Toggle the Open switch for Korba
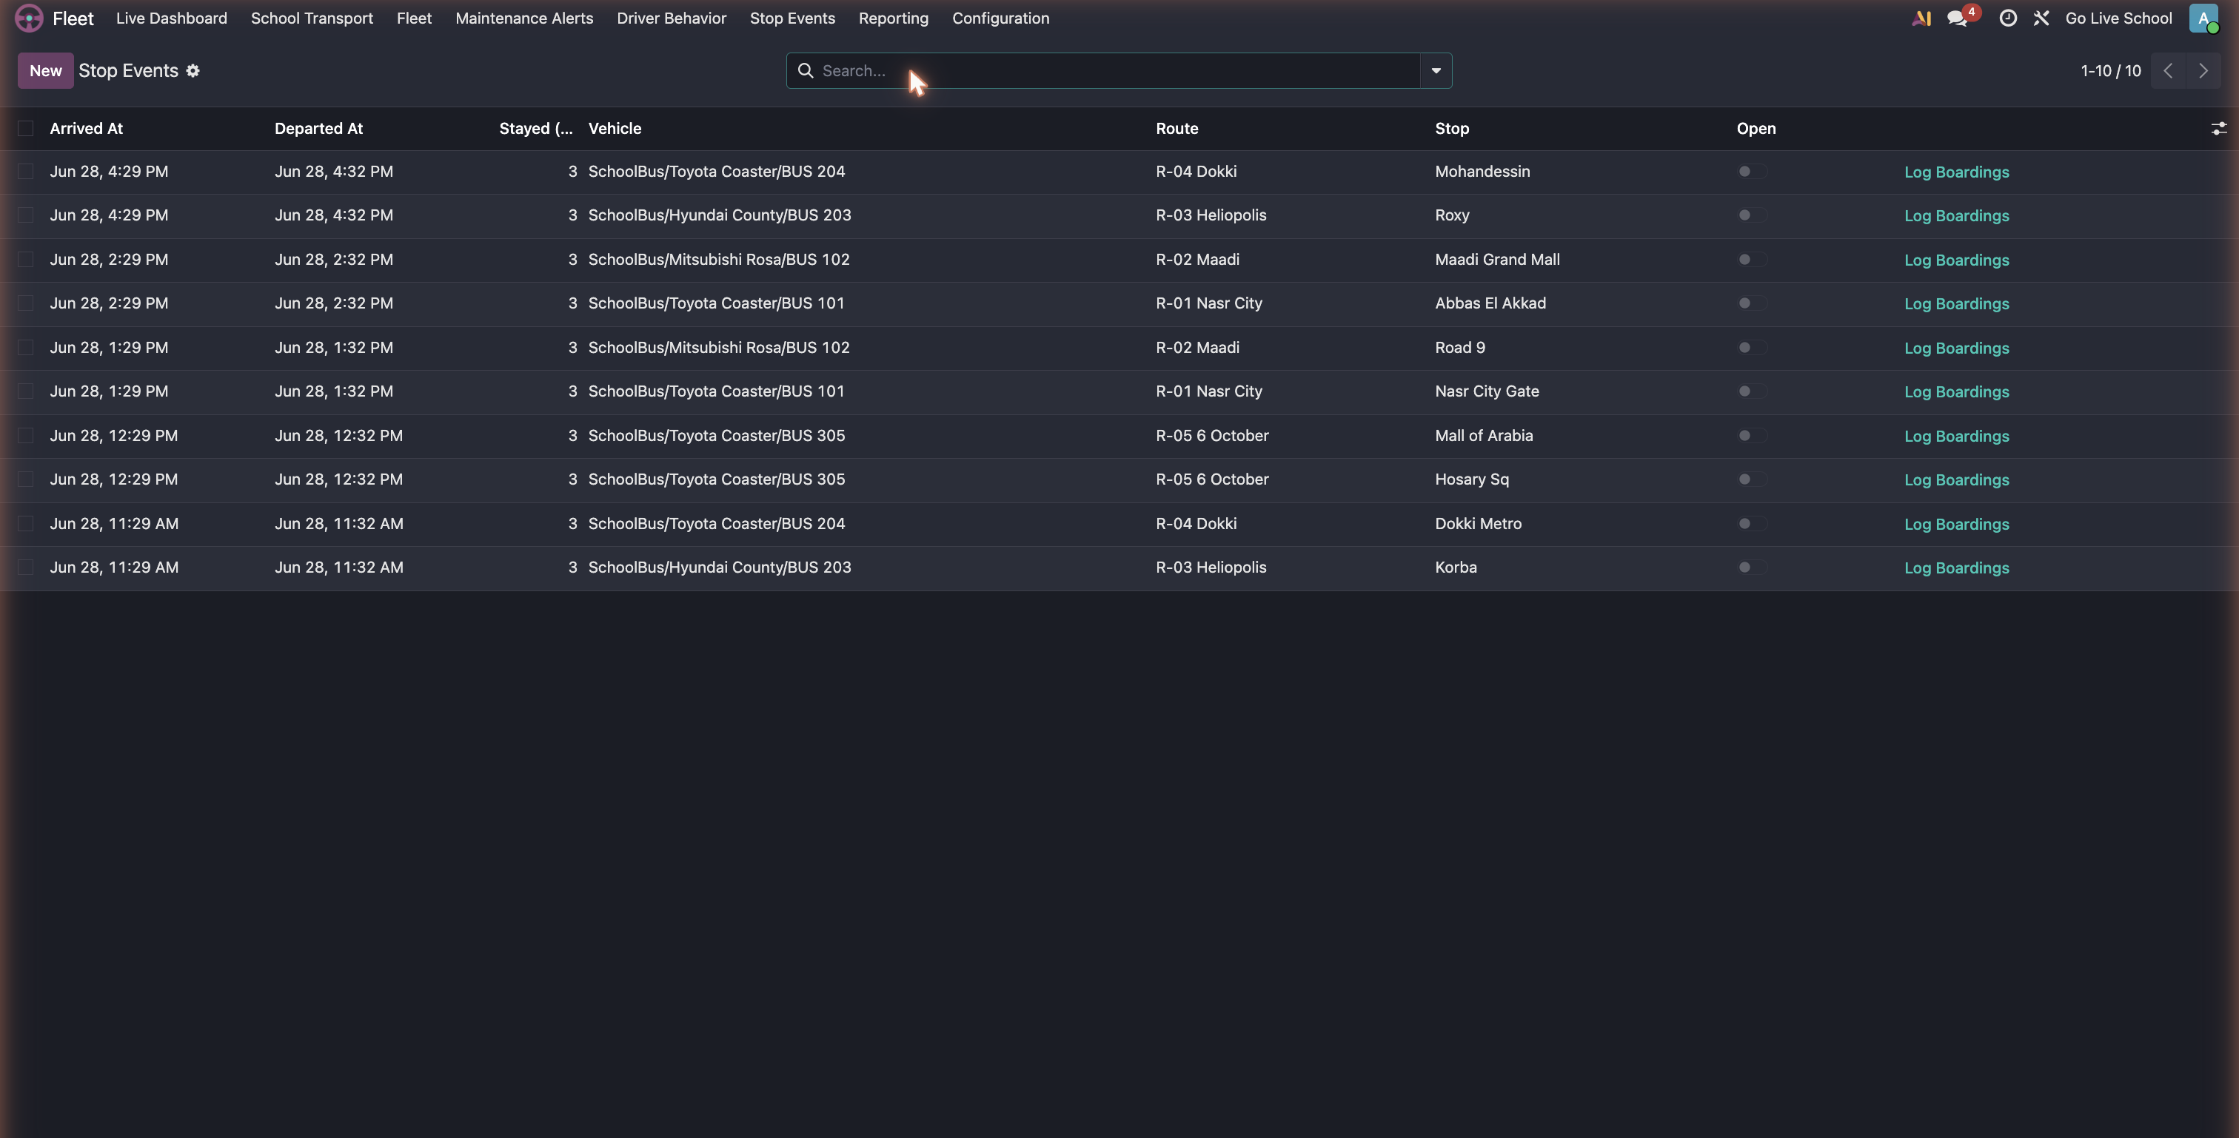The width and height of the screenshot is (2239, 1138). tap(1751, 568)
